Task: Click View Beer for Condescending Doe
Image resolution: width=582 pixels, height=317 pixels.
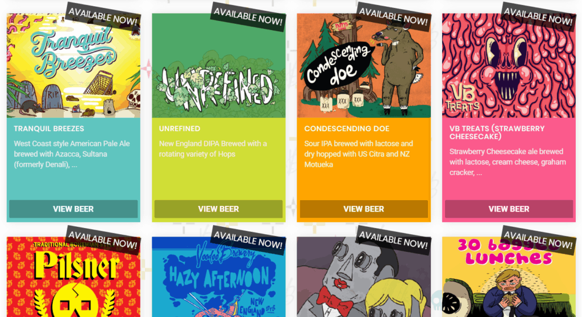Action: (x=364, y=209)
